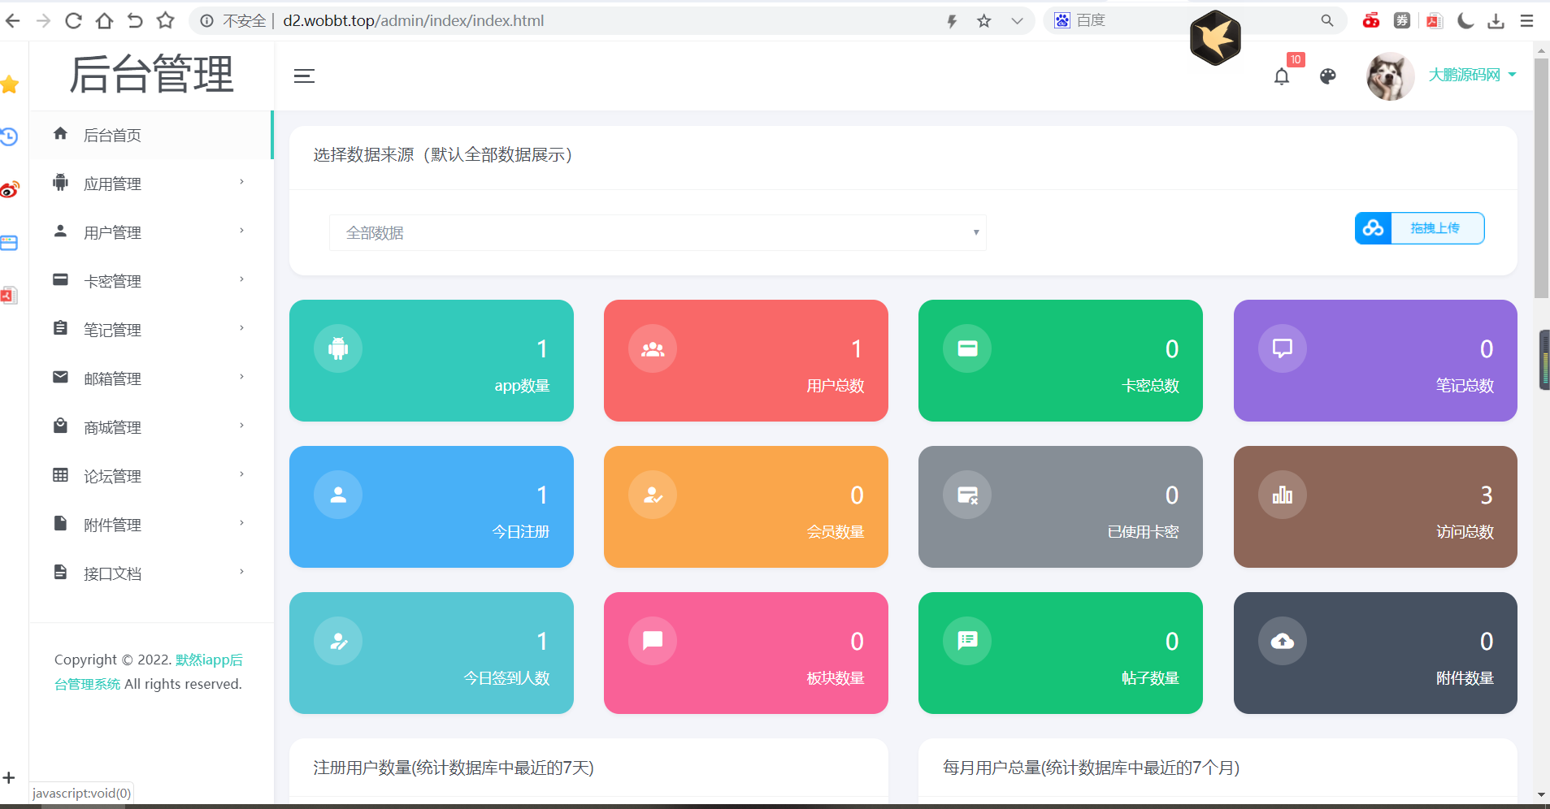
Task: Open the notification bell with badge 10
Action: [1283, 76]
